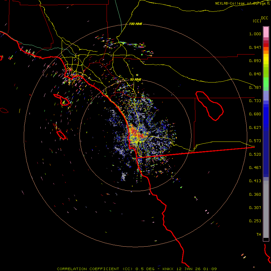Click the 0.253 scale value
271x271 pixels.
tap(255, 221)
